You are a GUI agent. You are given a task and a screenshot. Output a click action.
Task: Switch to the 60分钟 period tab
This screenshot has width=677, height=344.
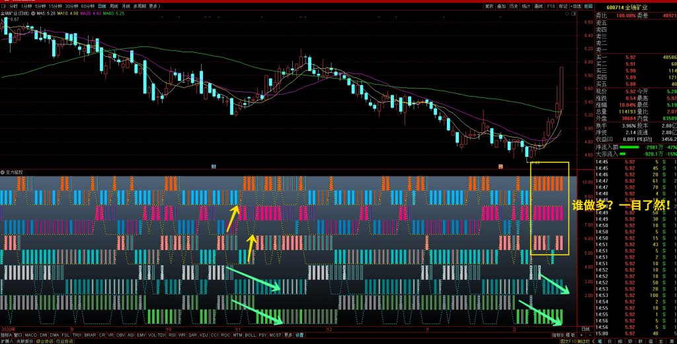pos(88,5)
